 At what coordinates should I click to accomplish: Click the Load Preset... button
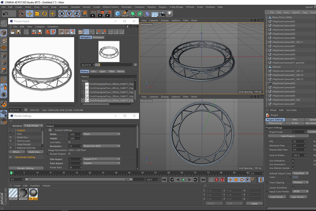277,197
